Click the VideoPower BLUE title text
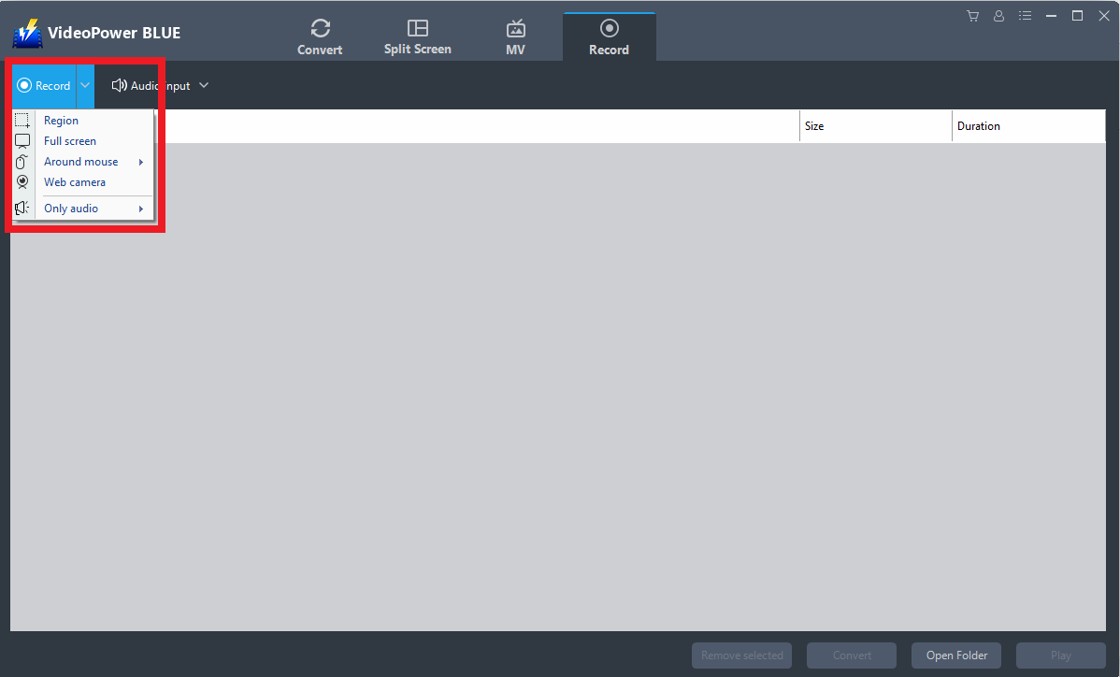 click(x=114, y=33)
